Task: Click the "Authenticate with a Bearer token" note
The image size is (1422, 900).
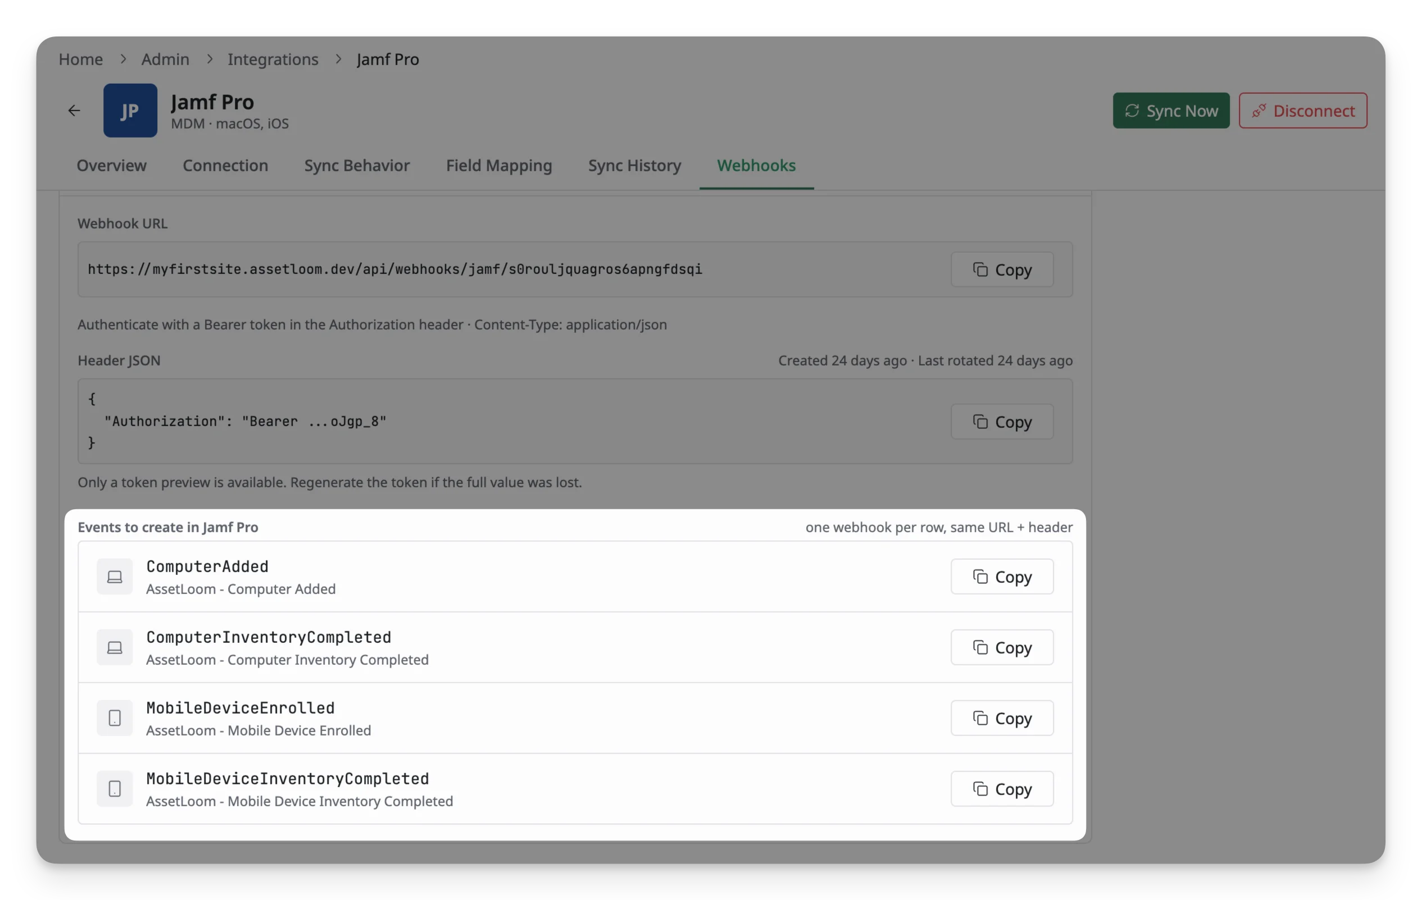Action: [372, 325]
